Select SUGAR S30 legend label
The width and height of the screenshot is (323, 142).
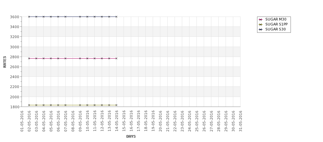pyautogui.click(x=275, y=29)
